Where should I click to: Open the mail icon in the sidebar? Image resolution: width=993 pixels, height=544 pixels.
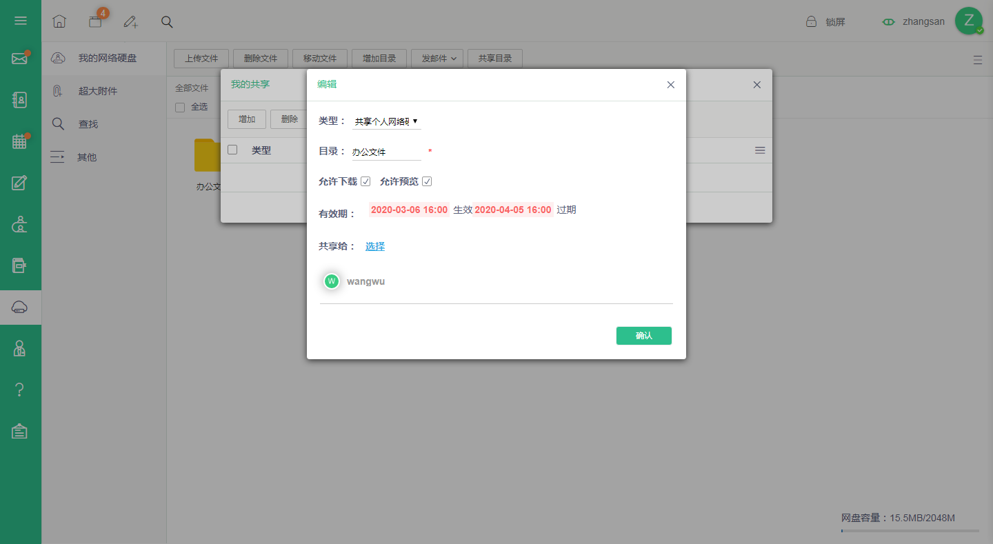(19, 59)
